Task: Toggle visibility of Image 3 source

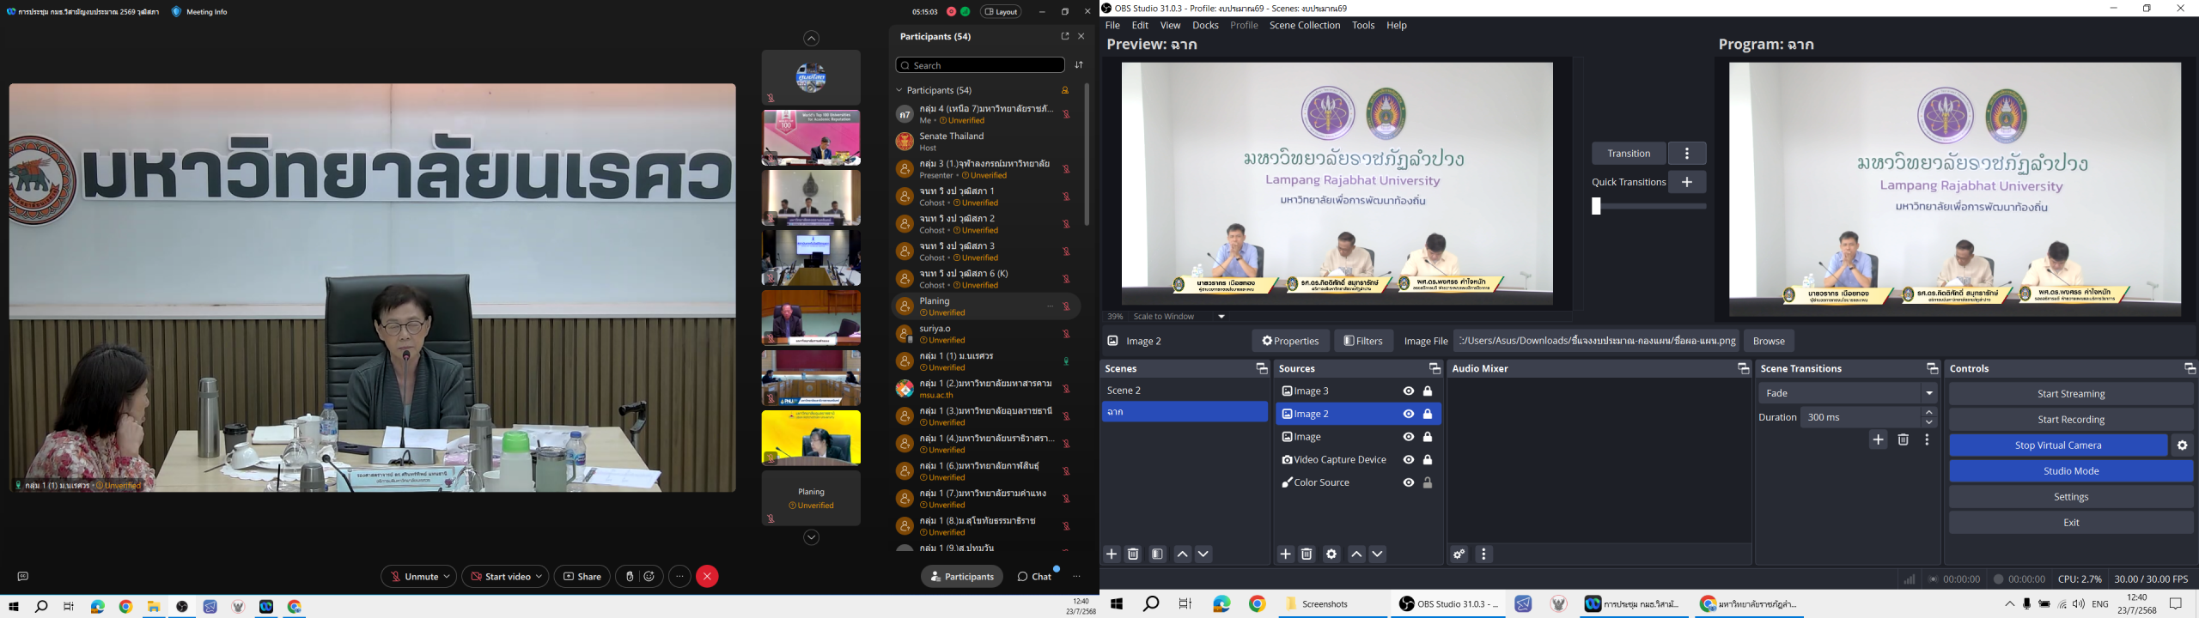Action: pos(1408,391)
